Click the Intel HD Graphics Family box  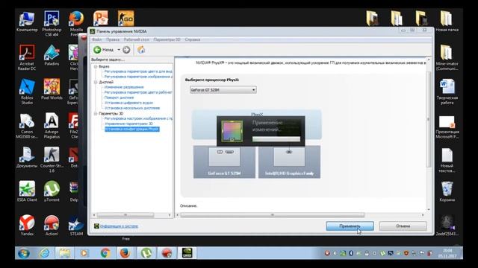pos(289,162)
